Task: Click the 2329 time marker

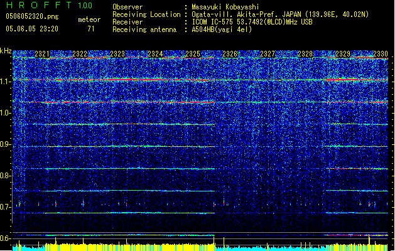Action: click(343, 53)
